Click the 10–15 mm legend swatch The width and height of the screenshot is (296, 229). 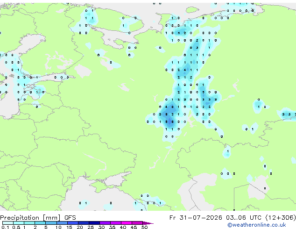pos(62,223)
